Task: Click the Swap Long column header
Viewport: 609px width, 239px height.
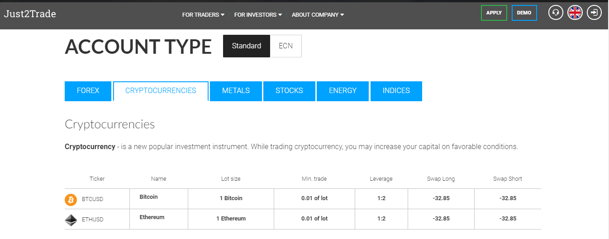Action: coord(441,179)
